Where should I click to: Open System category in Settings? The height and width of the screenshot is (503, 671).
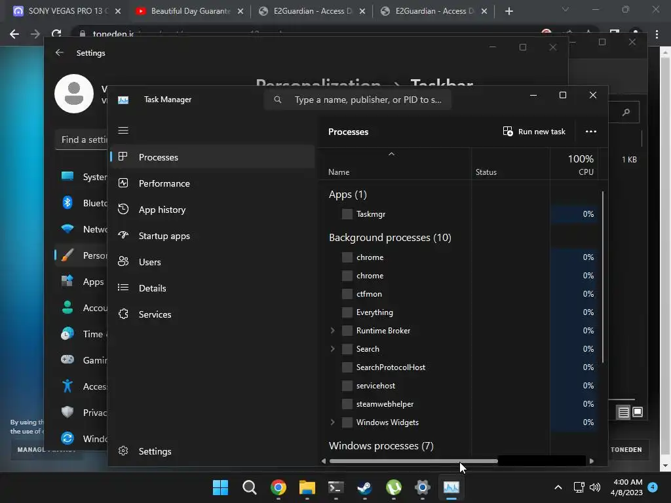click(x=81, y=177)
